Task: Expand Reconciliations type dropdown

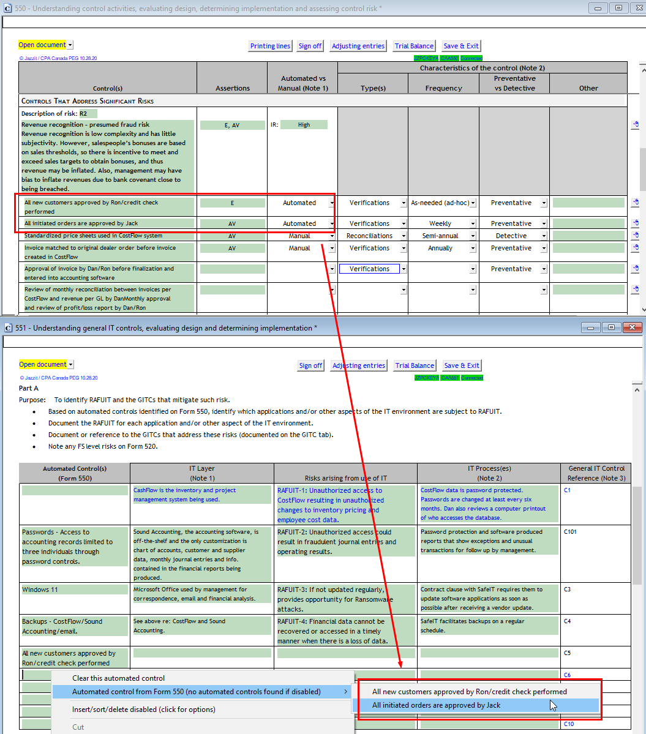Action: click(x=404, y=236)
